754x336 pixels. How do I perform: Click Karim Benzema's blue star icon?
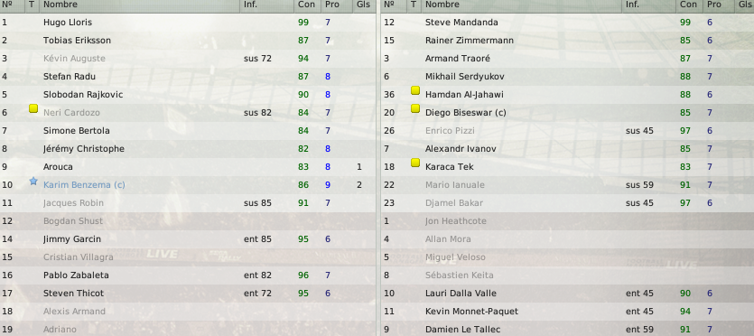pos(33,182)
